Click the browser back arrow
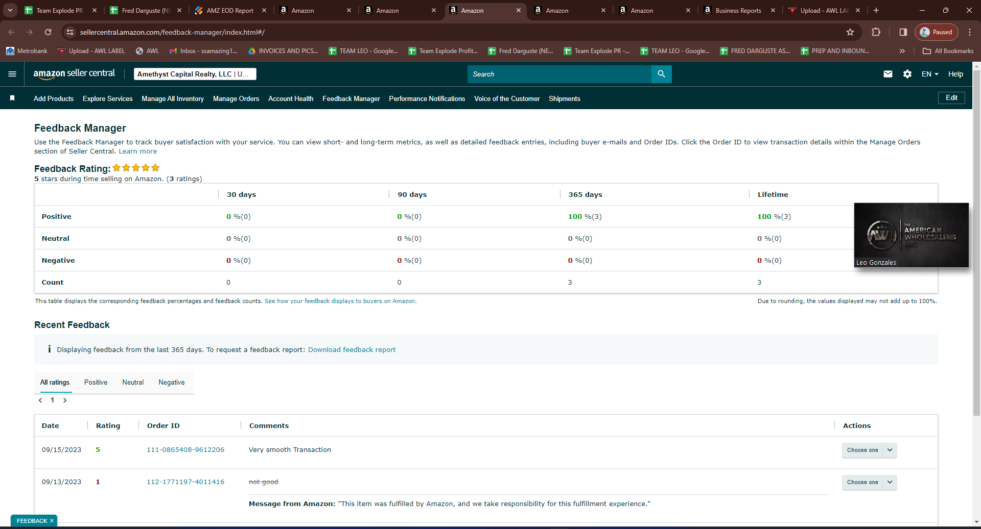The width and height of the screenshot is (981, 529). [x=11, y=32]
